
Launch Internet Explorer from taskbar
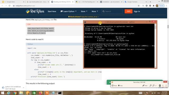8,93
